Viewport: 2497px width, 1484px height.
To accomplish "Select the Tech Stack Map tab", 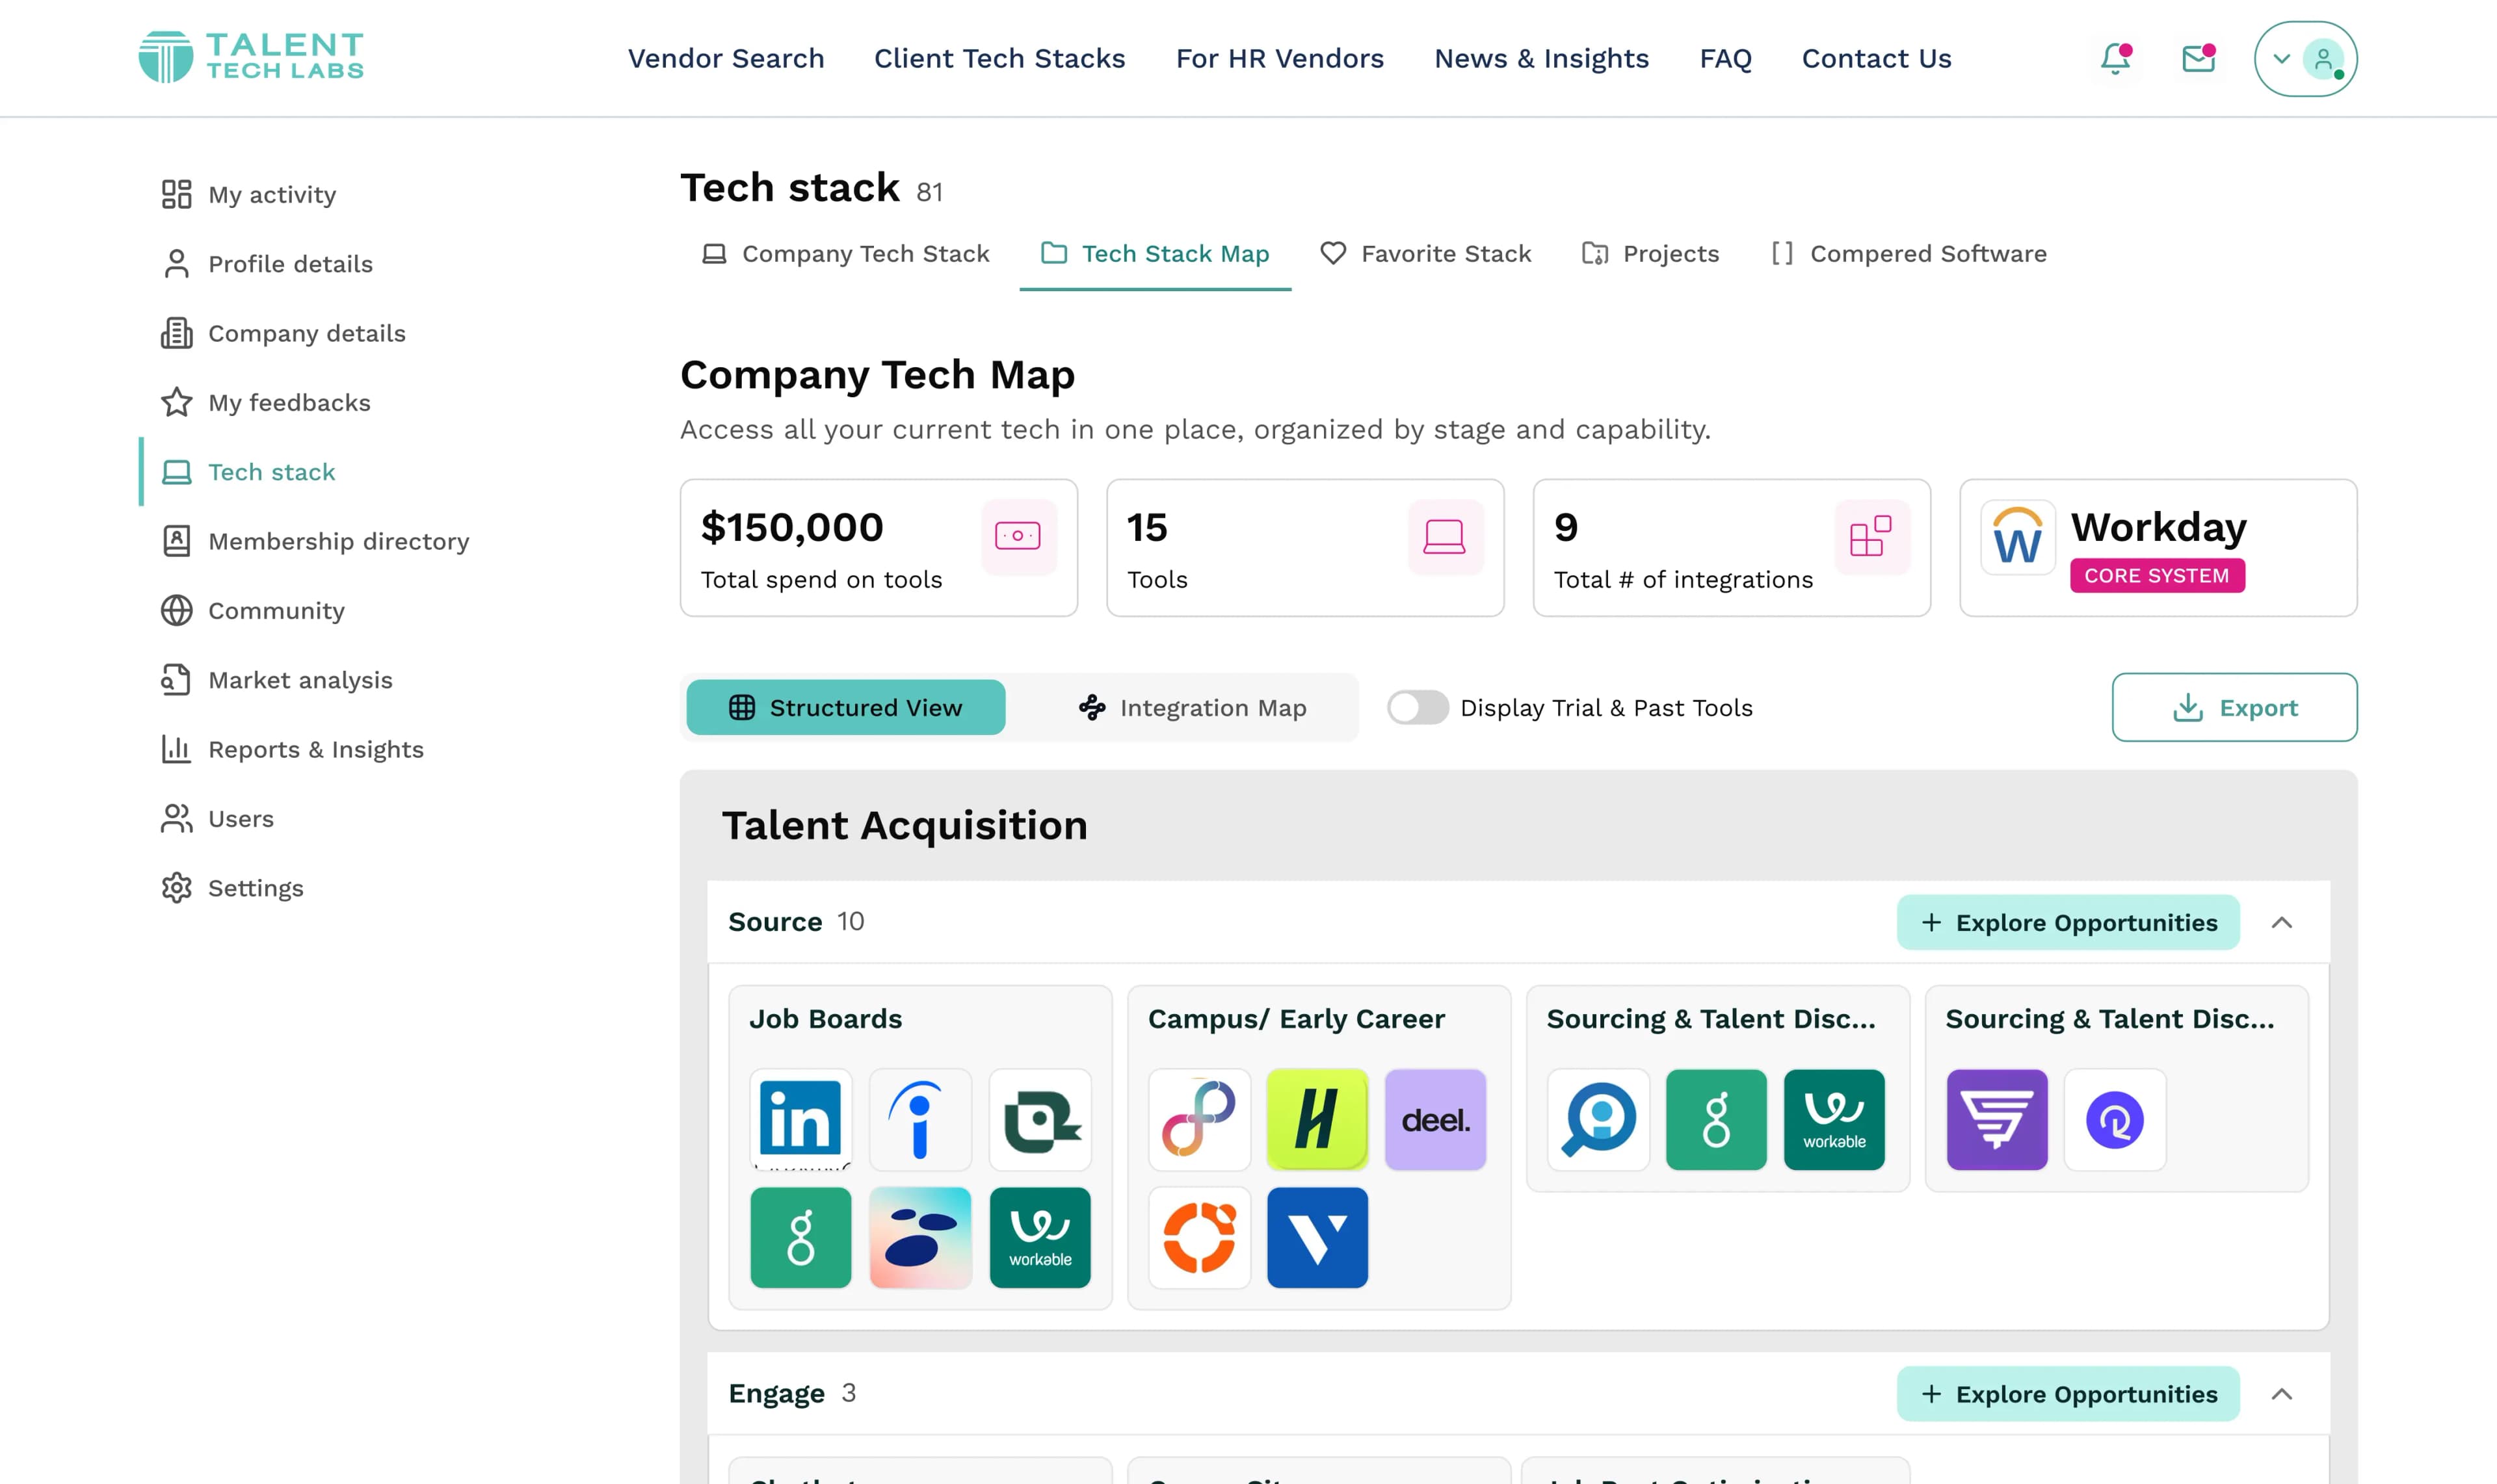I will [1156, 254].
